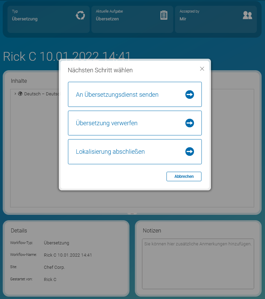265x299 pixels.
Task: Click the panel resize handle dots
Action: 132,214
